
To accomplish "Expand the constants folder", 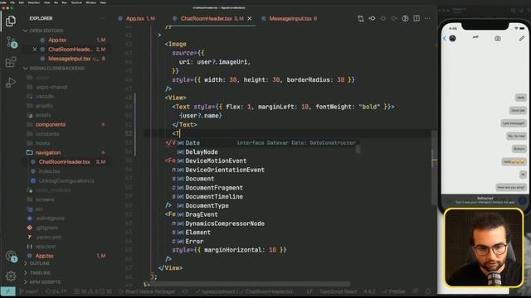I will [x=47, y=134].
